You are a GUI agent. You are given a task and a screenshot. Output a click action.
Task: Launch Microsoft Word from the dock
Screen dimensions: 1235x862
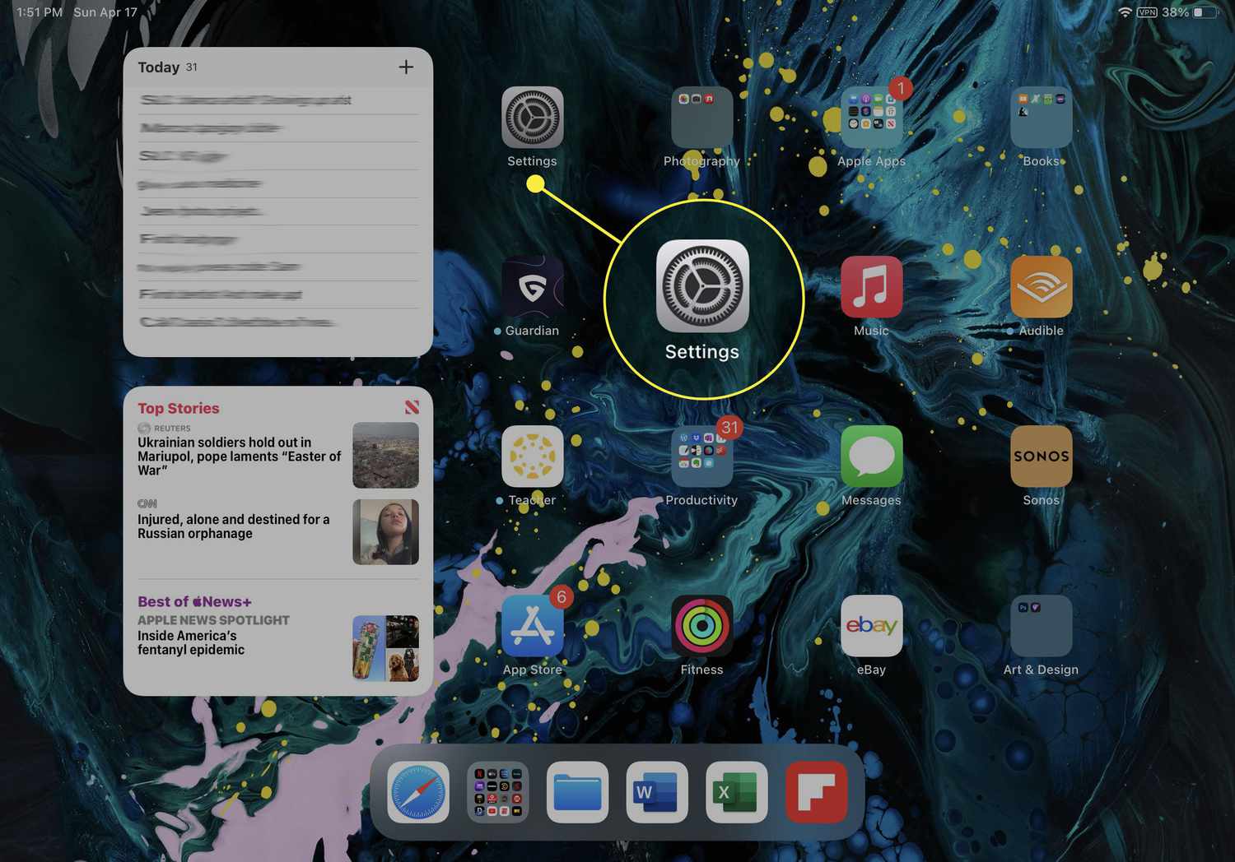coord(656,792)
